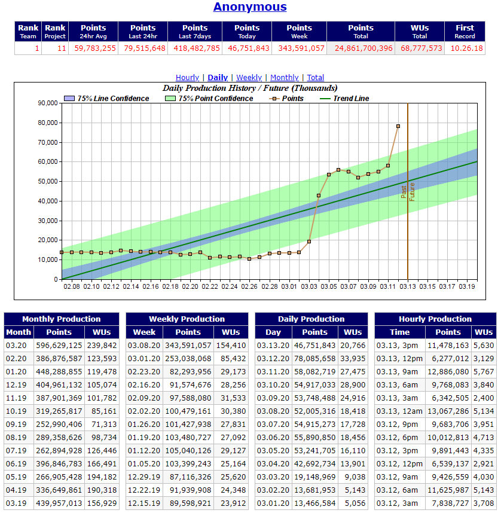Select the 03.13, 3pm hourly row
Viewport: 504px width, 519px height.
pos(435,346)
